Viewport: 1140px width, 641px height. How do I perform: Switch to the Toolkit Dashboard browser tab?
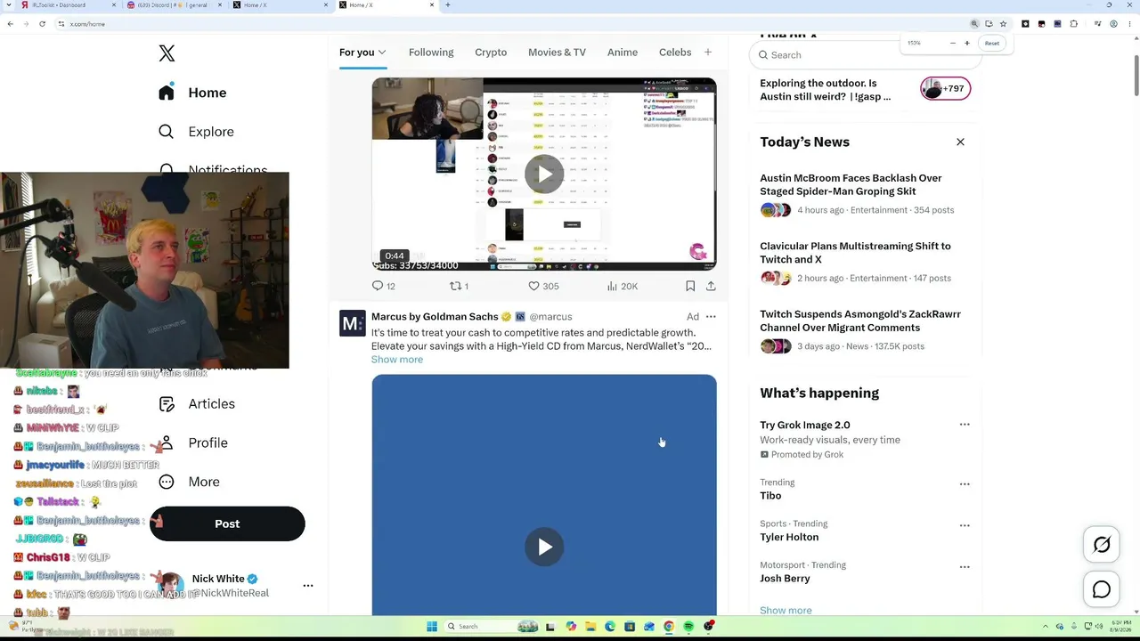tap(67, 5)
